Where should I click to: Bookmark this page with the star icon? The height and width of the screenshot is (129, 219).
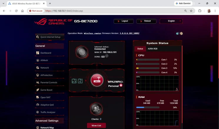tap(191, 11)
